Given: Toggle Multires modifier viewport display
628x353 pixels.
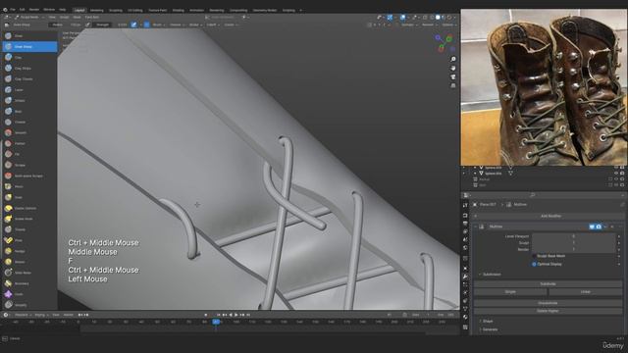Looking at the screenshot, I should [x=592, y=227].
